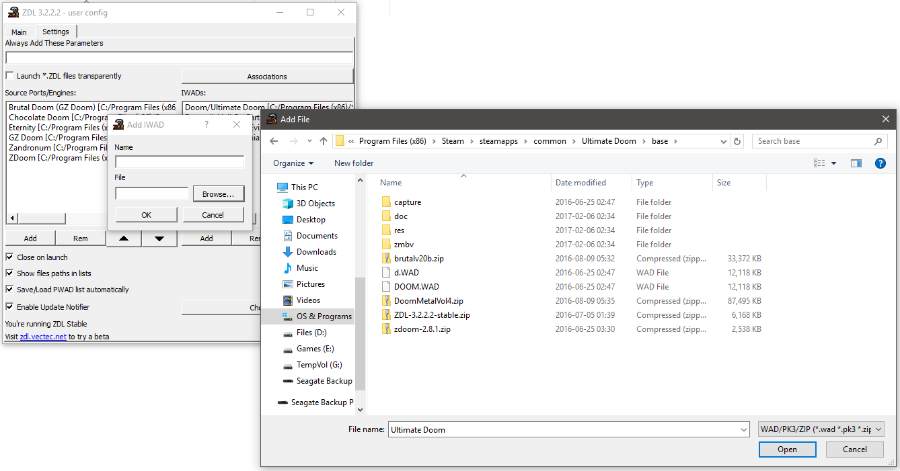This screenshot has height=471, width=900.
Task: Click Ultimate Doom in the address breadcrumb
Action: (610, 141)
